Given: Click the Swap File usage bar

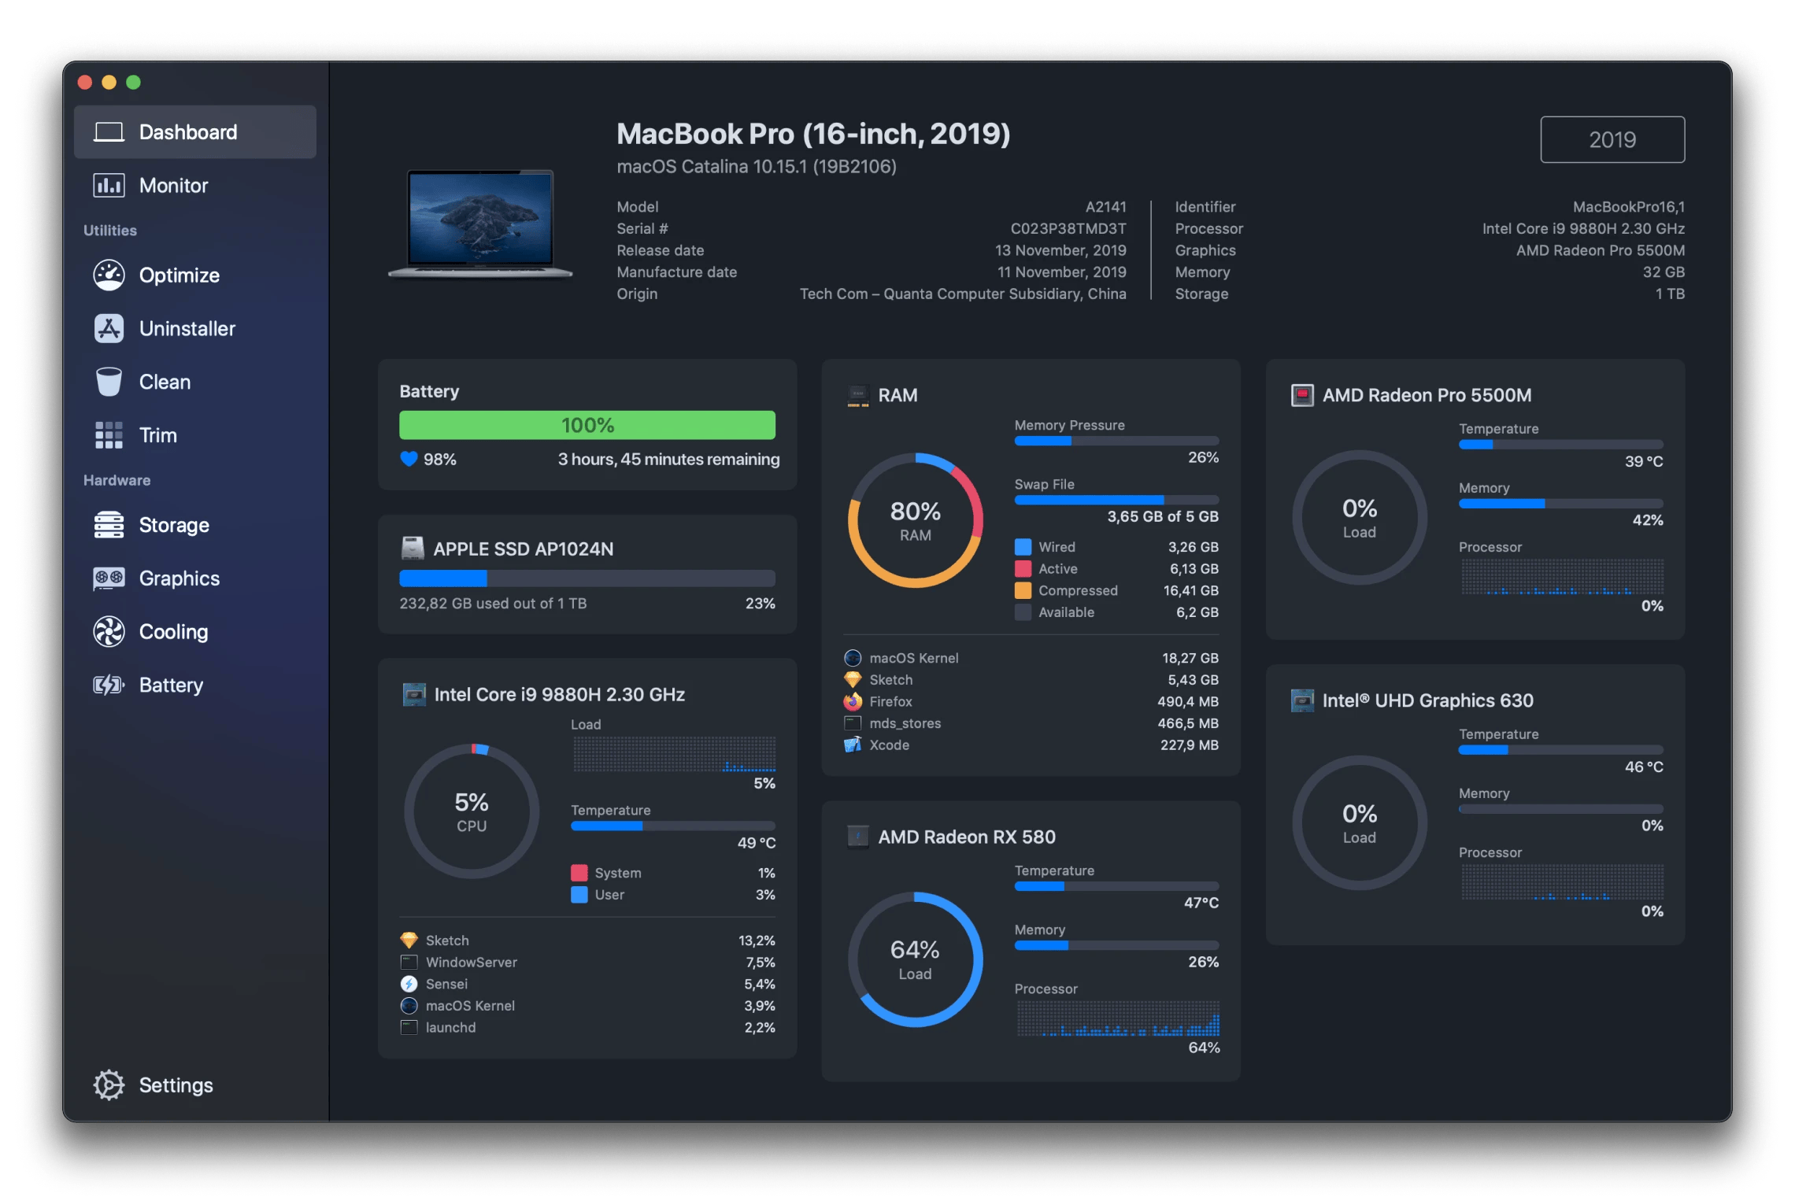Looking at the screenshot, I should pos(1116,501).
